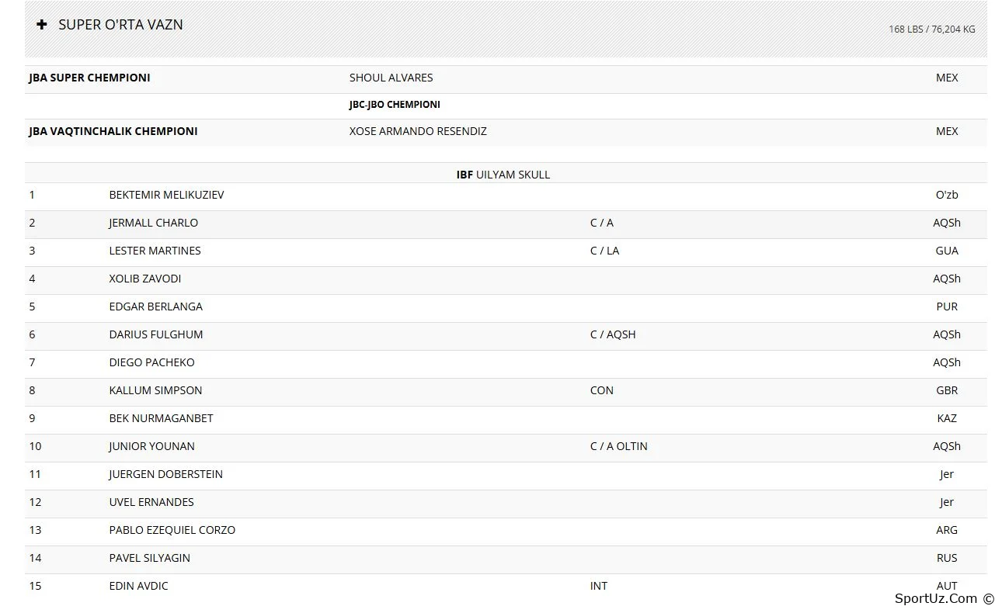Viewport: 1002px width, 613px height.
Task: Click the CON title text
Action: [602, 390]
